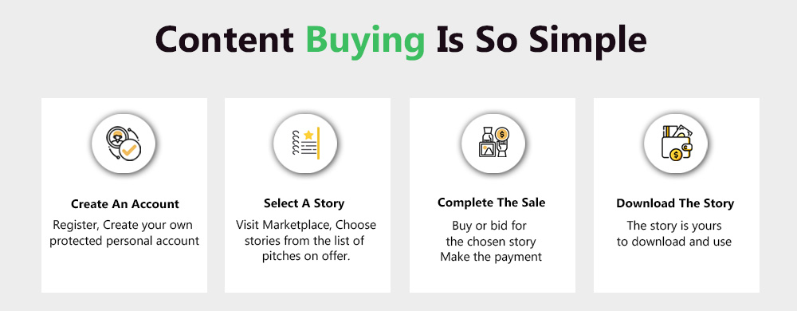The height and width of the screenshot is (311, 797).
Task: Click the Register, Create your own description text
Action: pyautogui.click(x=123, y=225)
